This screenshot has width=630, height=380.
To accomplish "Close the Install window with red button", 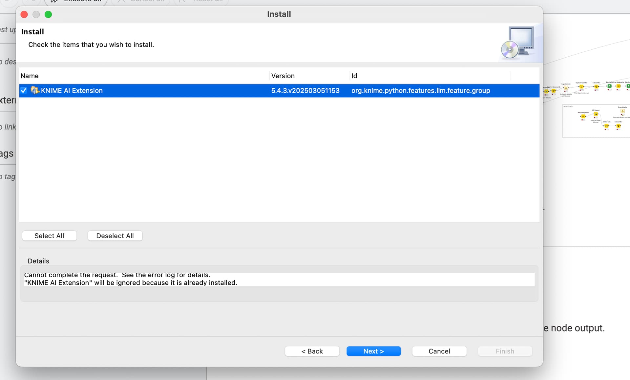I will pos(24,14).
